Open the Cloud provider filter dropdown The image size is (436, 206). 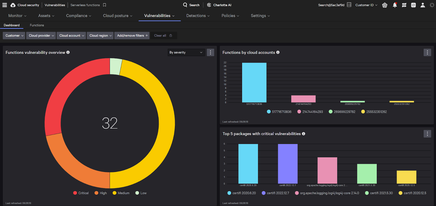[41, 35]
